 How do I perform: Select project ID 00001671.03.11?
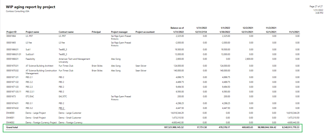[14, 91]
